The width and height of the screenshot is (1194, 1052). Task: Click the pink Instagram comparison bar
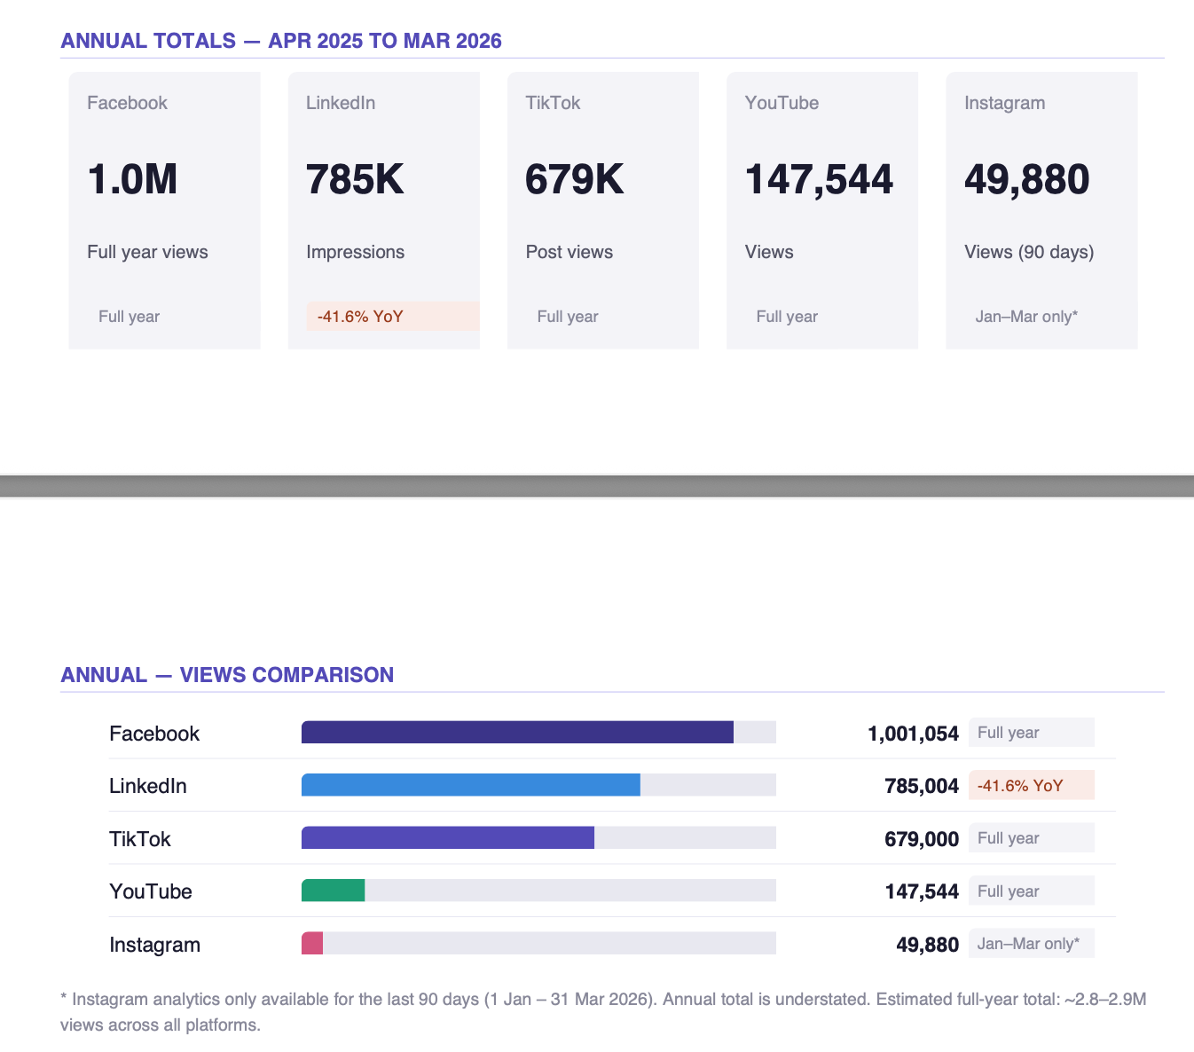312,944
